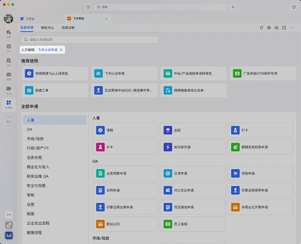
Task: Click the history clock icon beside search bar
Action: click(x=88, y=7)
